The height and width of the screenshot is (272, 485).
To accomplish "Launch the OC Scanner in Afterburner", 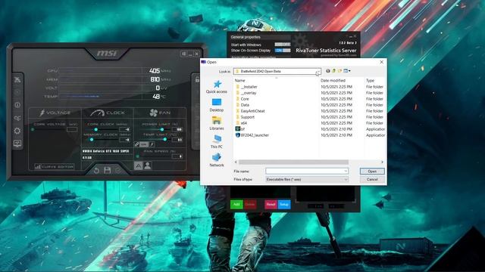I will (17, 118).
